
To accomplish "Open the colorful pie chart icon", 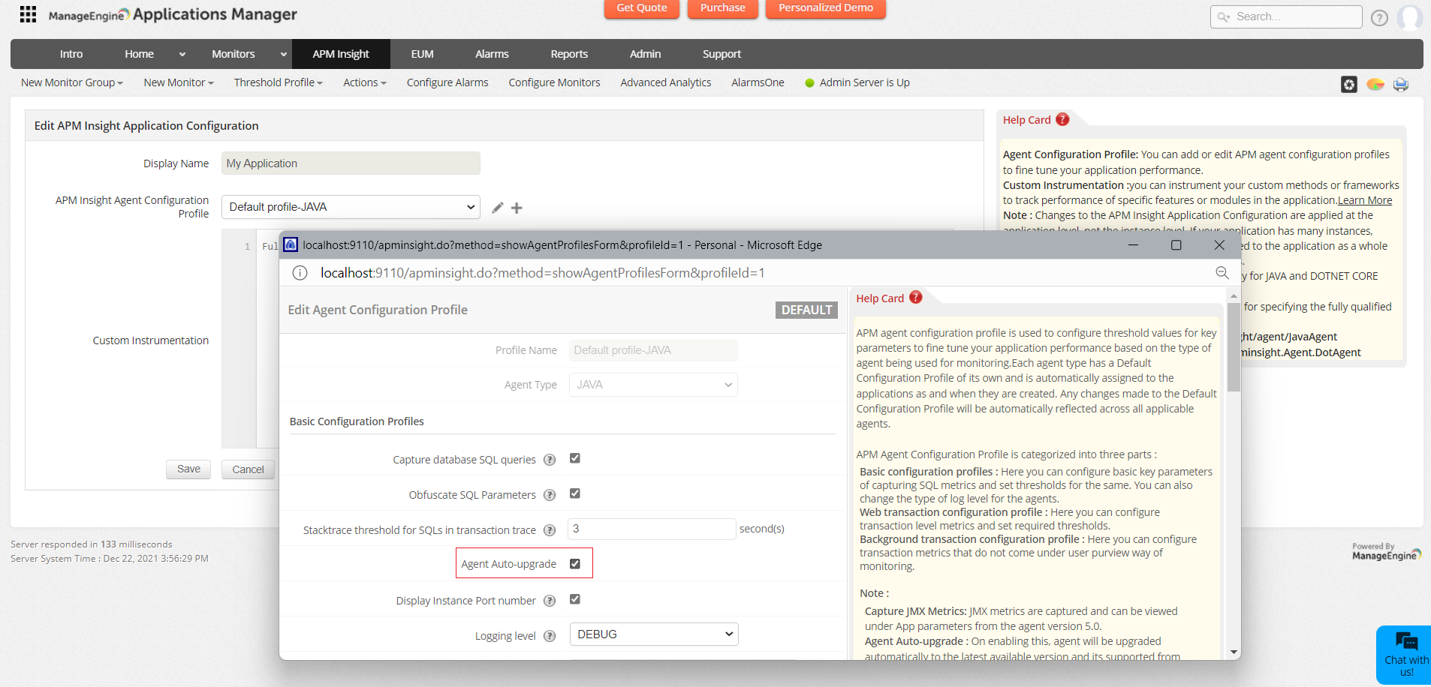I will click(1375, 84).
